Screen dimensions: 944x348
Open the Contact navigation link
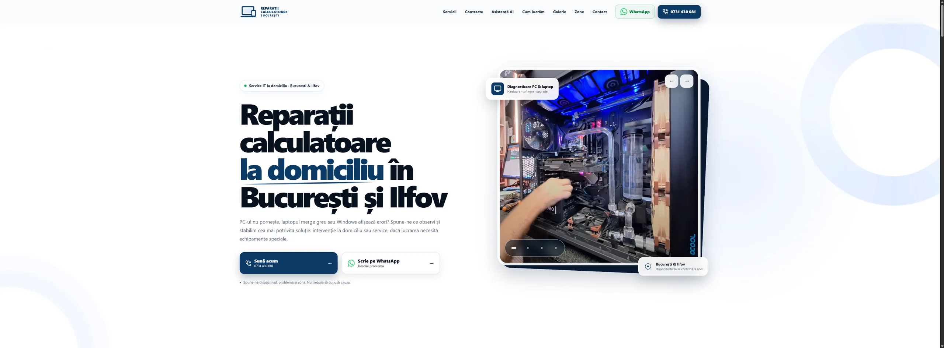pyautogui.click(x=600, y=12)
